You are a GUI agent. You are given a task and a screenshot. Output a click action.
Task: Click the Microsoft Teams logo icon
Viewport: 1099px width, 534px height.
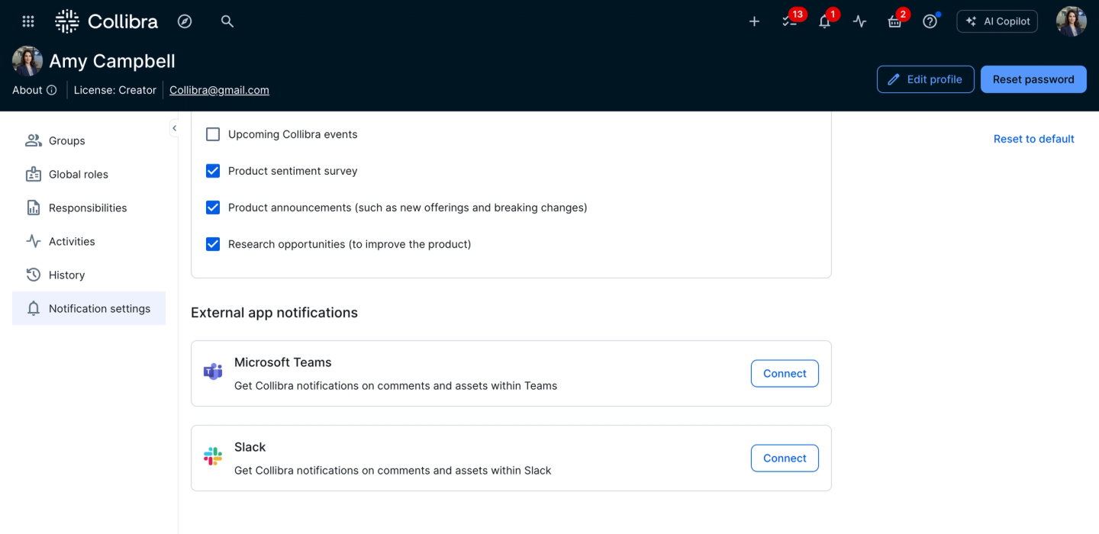coord(213,372)
